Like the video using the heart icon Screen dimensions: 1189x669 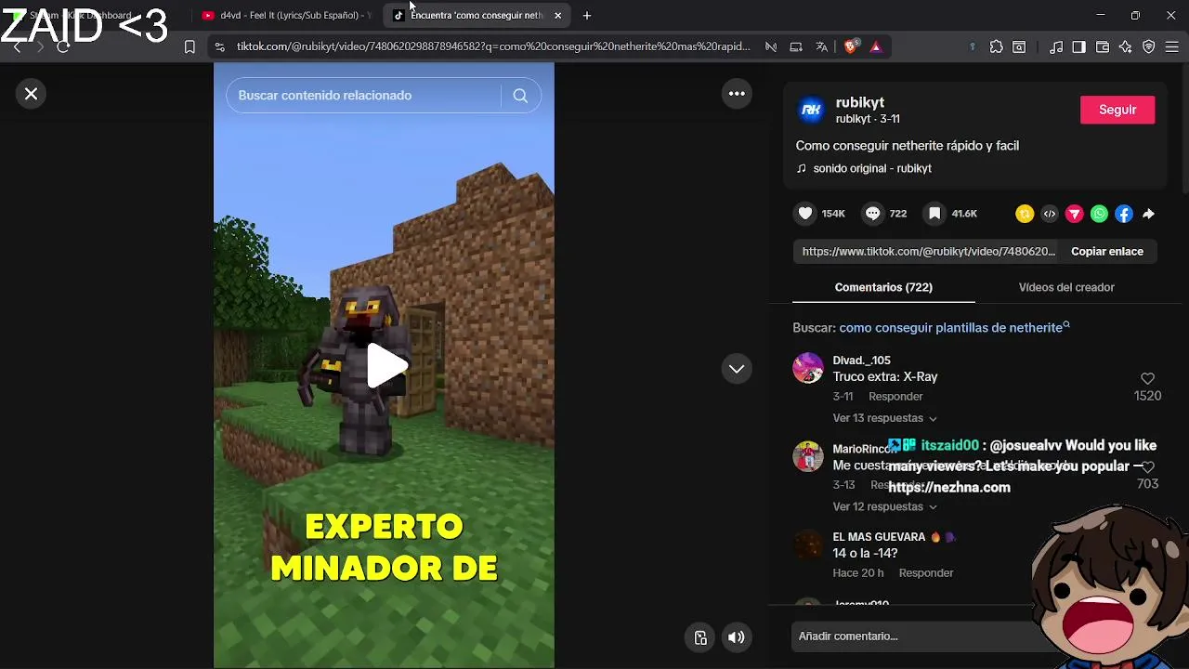805,214
